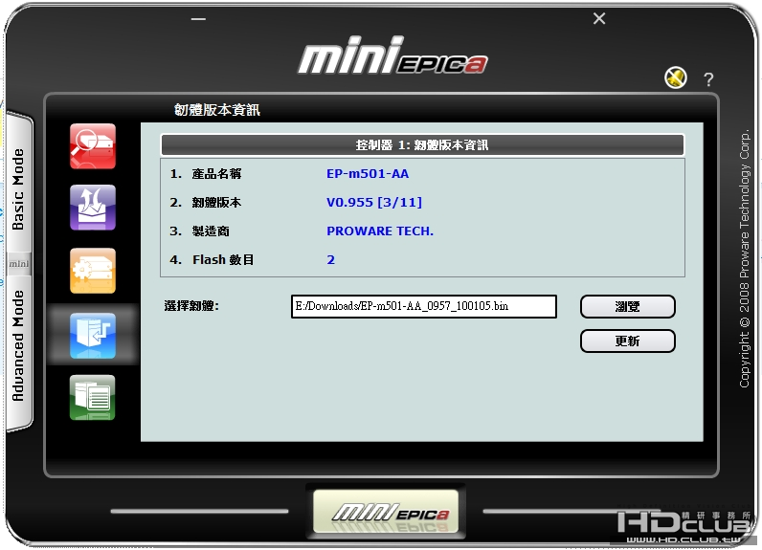The width and height of the screenshot is (762, 550).
Task: Click the 更新 update button
Action: [x=627, y=341]
